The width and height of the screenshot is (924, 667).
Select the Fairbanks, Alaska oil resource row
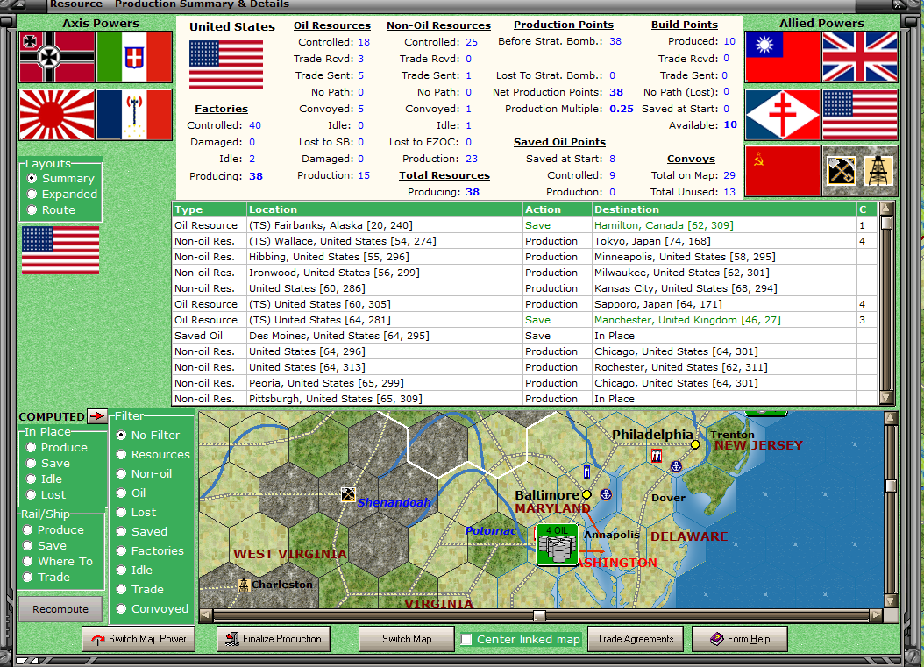tap(524, 225)
